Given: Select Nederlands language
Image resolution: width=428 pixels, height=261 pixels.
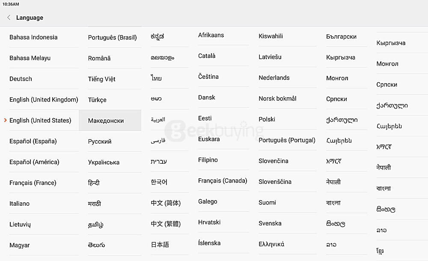Looking at the screenshot, I should tap(274, 78).
